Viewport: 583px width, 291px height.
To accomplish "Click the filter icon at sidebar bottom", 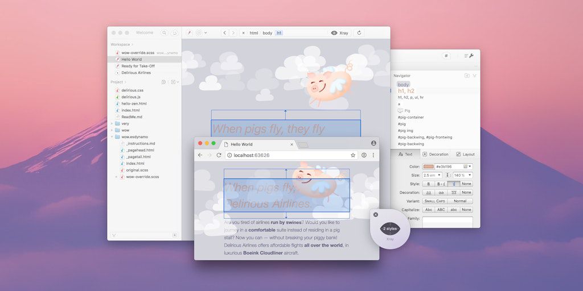I will [113, 235].
